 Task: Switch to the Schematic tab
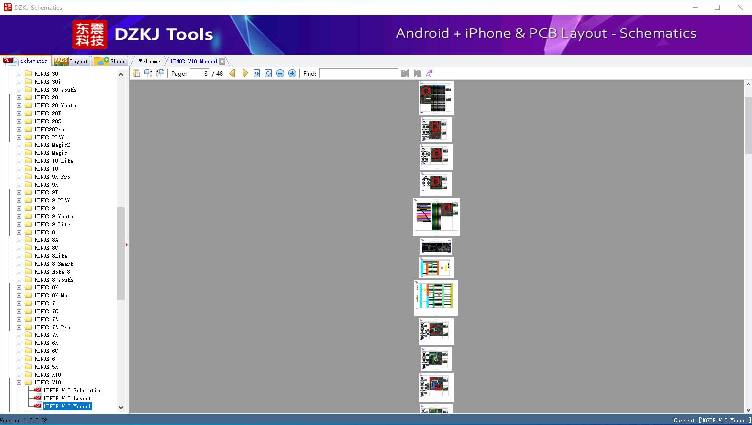pyautogui.click(x=26, y=61)
